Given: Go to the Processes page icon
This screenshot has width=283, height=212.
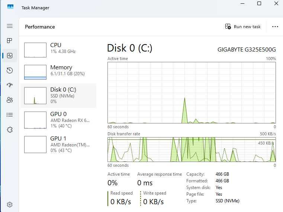Looking at the screenshot, I should point(10,40).
